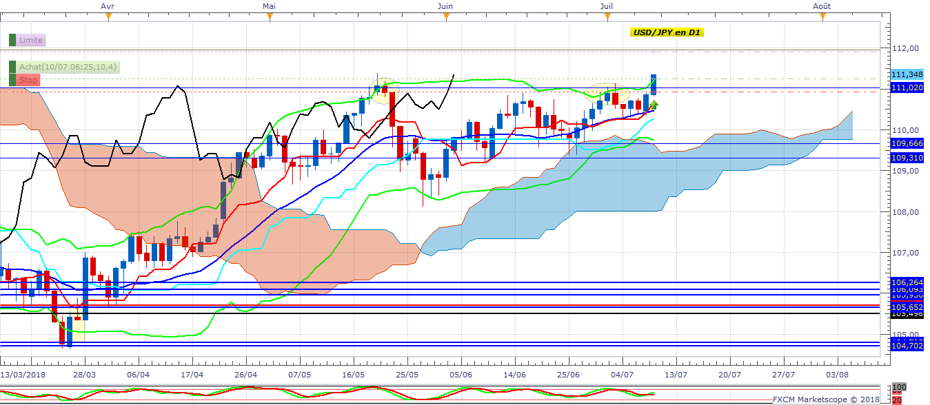930x405 pixels.
Task: Click the 05/06 date axis label
Action: point(461,374)
